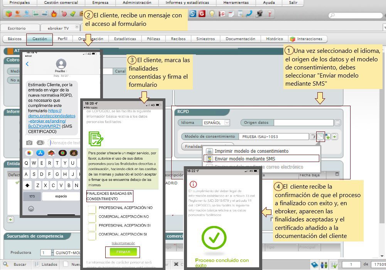Click the blue e icon in toolbar

pos(193,14)
